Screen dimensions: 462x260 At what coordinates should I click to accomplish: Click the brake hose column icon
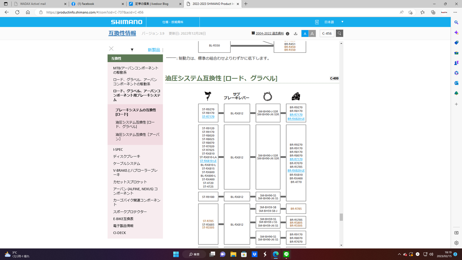pos(267,96)
